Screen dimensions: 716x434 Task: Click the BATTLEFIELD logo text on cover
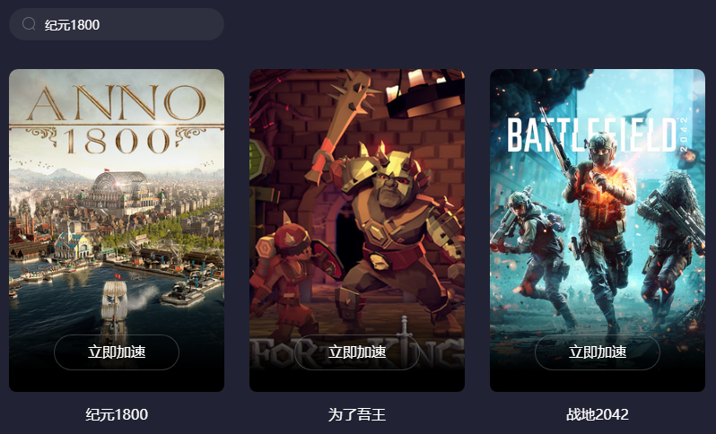coord(591,135)
